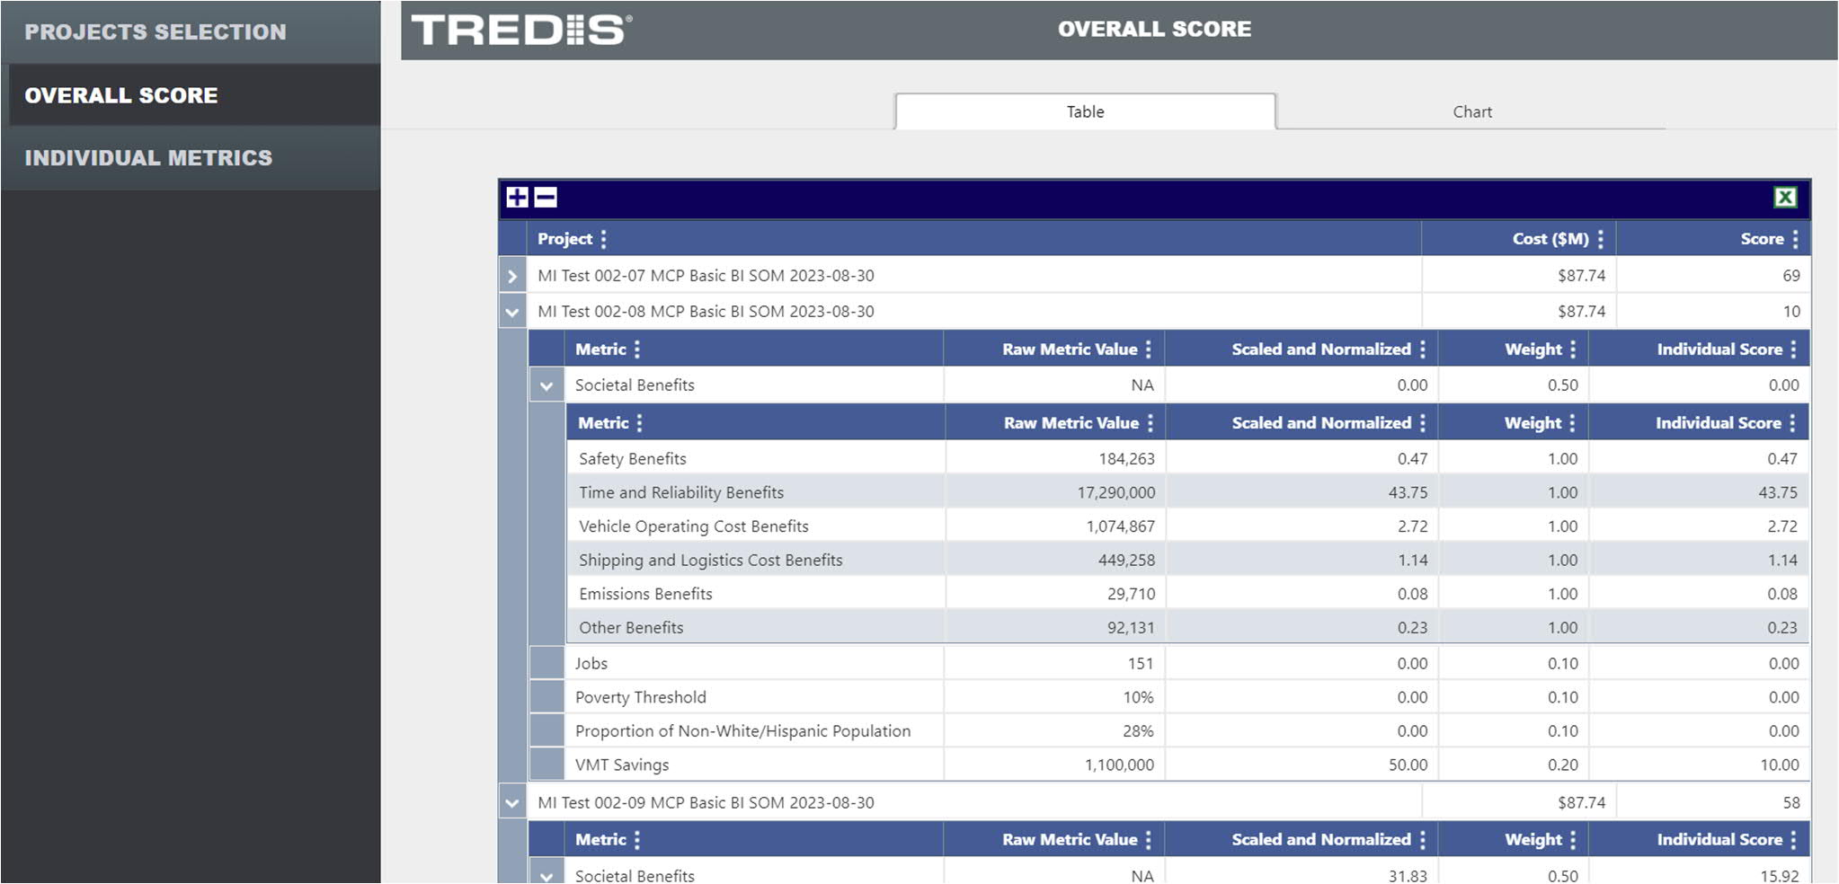The width and height of the screenshot is (1839, 884).
Task: Go to Individual Metrics in the sidebar
Action: coord(191,158)
